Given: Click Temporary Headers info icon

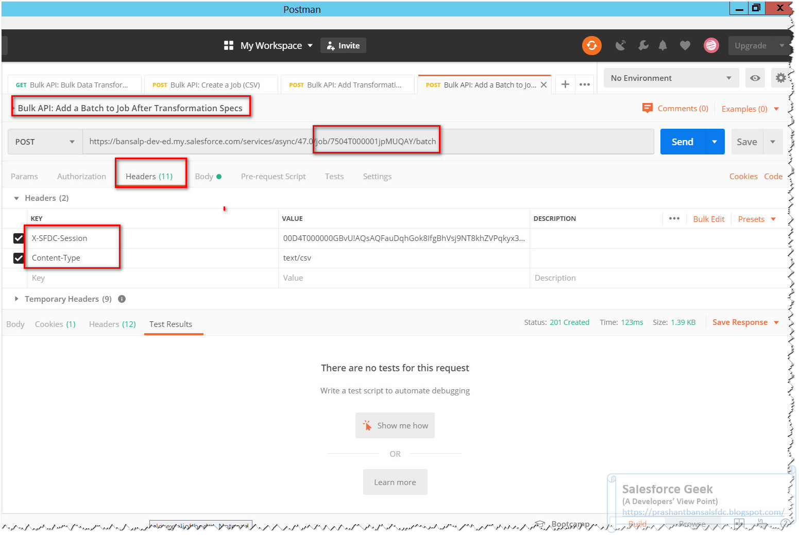Looking at the screenshot, I should tap(122, 299).
